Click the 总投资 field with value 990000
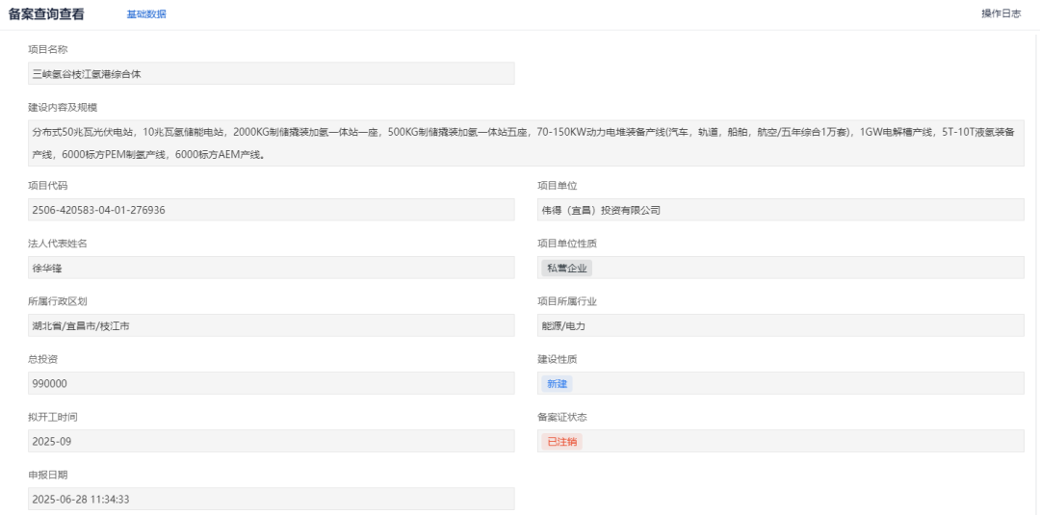 click(271, 383)
